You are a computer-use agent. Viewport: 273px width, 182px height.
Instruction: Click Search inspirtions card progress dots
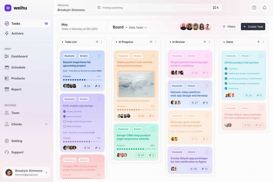click(82, 80)
